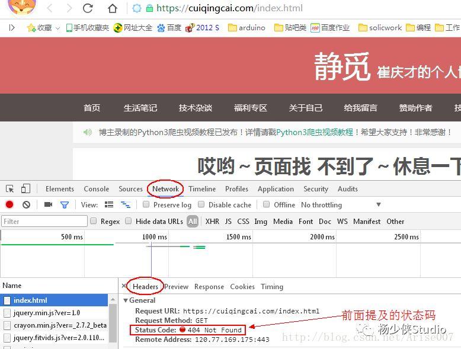Enable the Preserve log checkbox
Image resolution: width=461 pixels, height=349 pixels.
pos(146,204)
